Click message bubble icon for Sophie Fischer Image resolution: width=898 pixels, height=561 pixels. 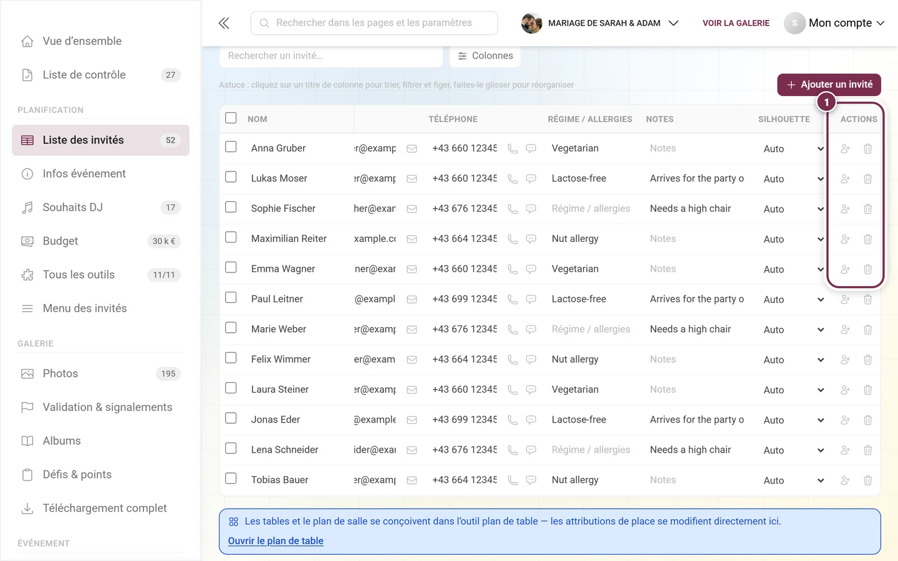click(x=531, y=209)
